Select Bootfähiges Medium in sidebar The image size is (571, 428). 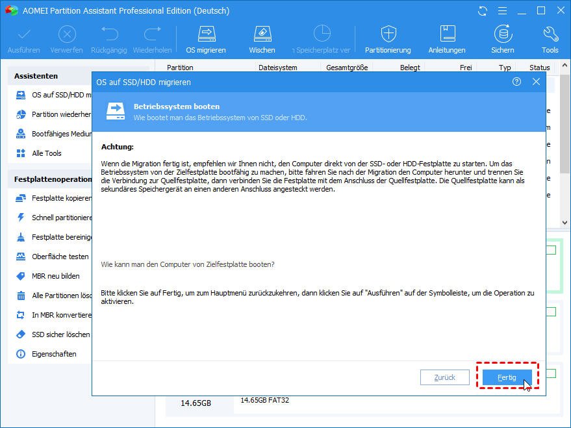coord(54,134)
